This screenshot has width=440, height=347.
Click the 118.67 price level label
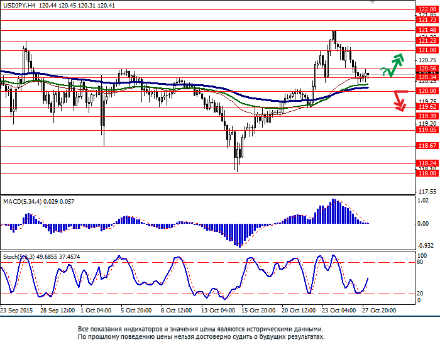pyautogui.click(x=427, y=146)
